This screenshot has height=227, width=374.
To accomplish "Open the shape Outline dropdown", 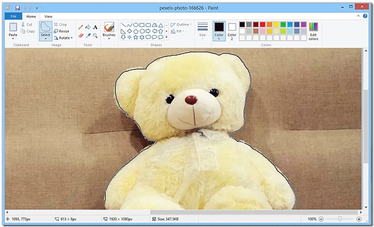I will [181, 24].
